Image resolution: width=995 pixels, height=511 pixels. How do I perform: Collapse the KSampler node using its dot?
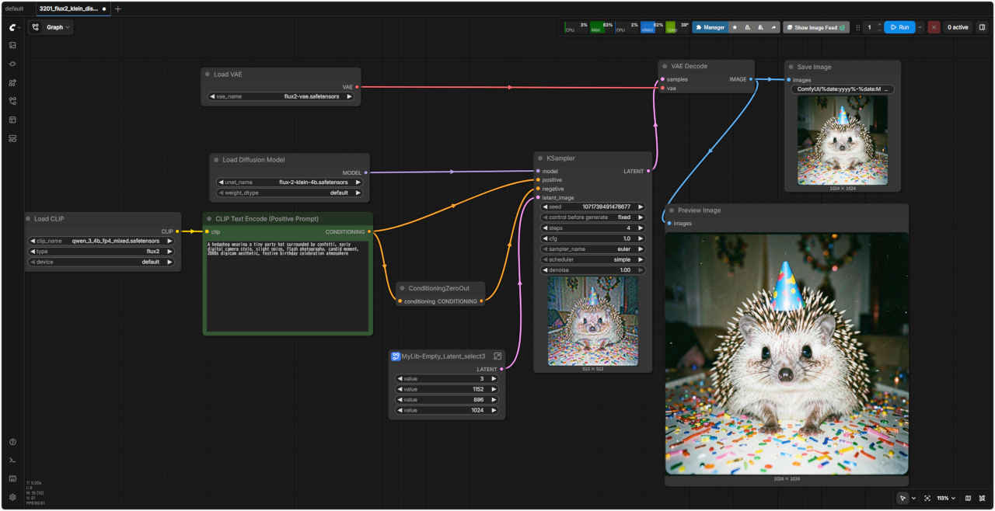click(x=539, y=158)
